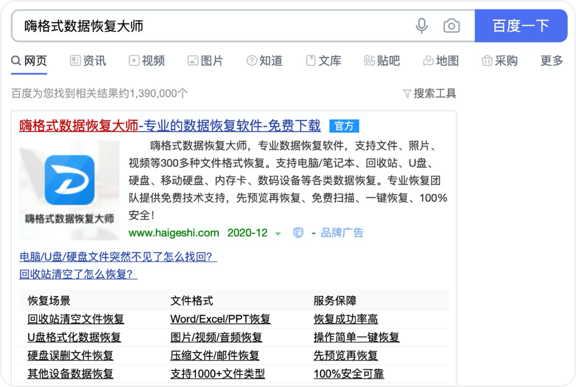Screen dimensions: 576x387
Task: Switch to the 采购 tab
Action: tap(499, 61)
